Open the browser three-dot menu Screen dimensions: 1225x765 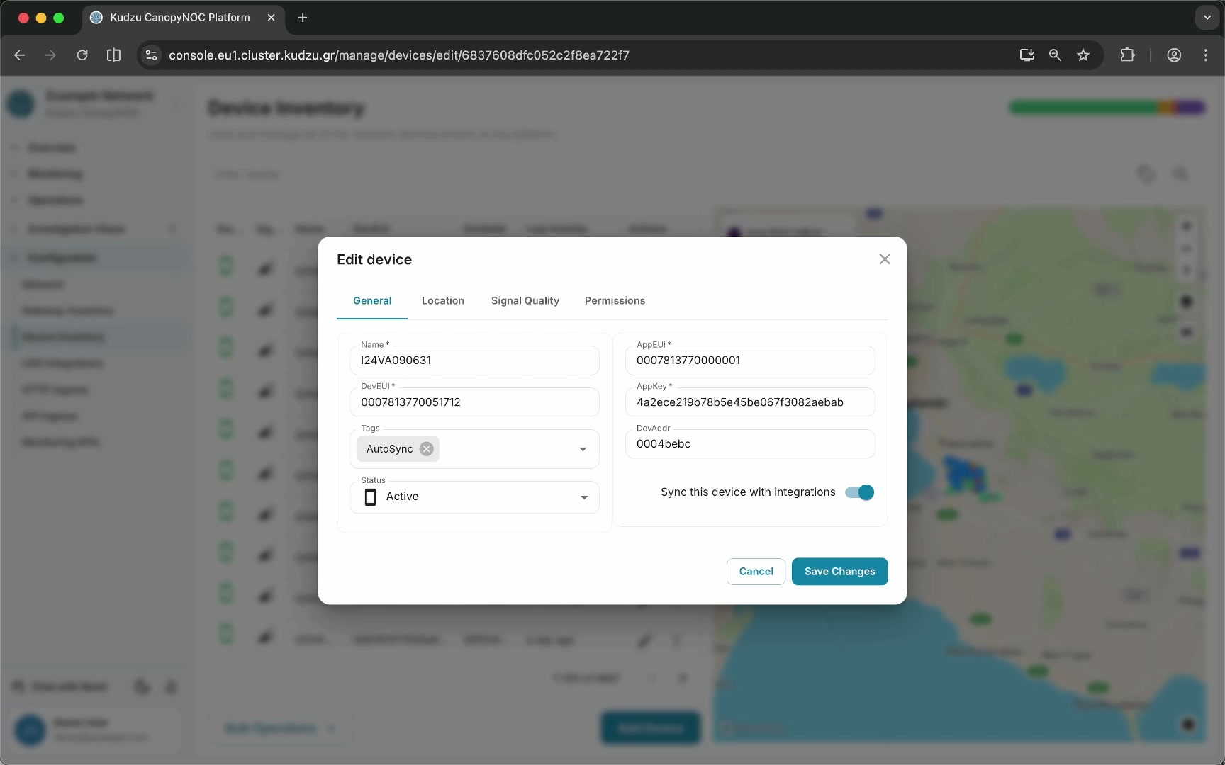click(1206, 55)
